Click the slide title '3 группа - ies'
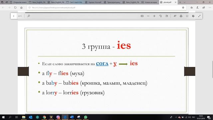The width and height of the screenshot is (213, 120). tap(106, 46)
